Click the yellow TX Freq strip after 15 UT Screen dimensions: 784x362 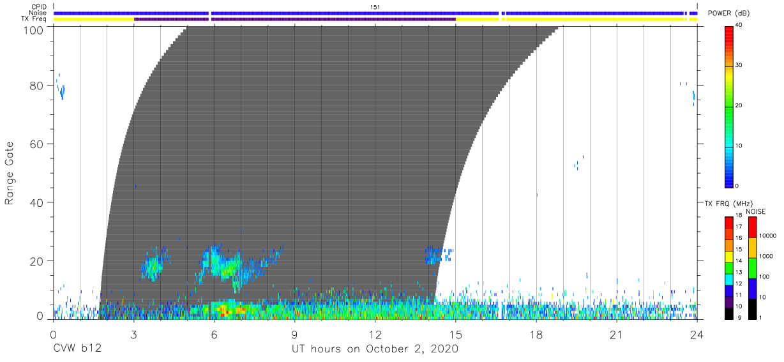[577, 19]
